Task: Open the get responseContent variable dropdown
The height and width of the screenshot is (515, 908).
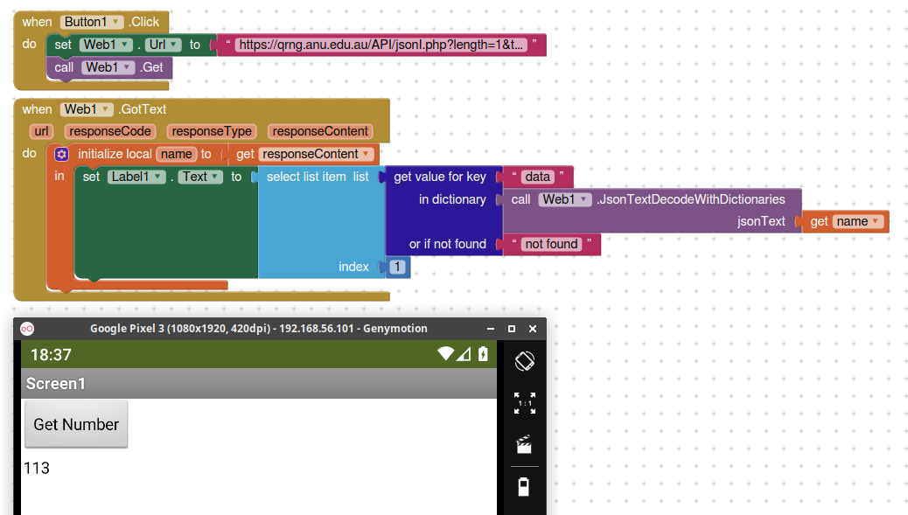Action: click(367, 154)
